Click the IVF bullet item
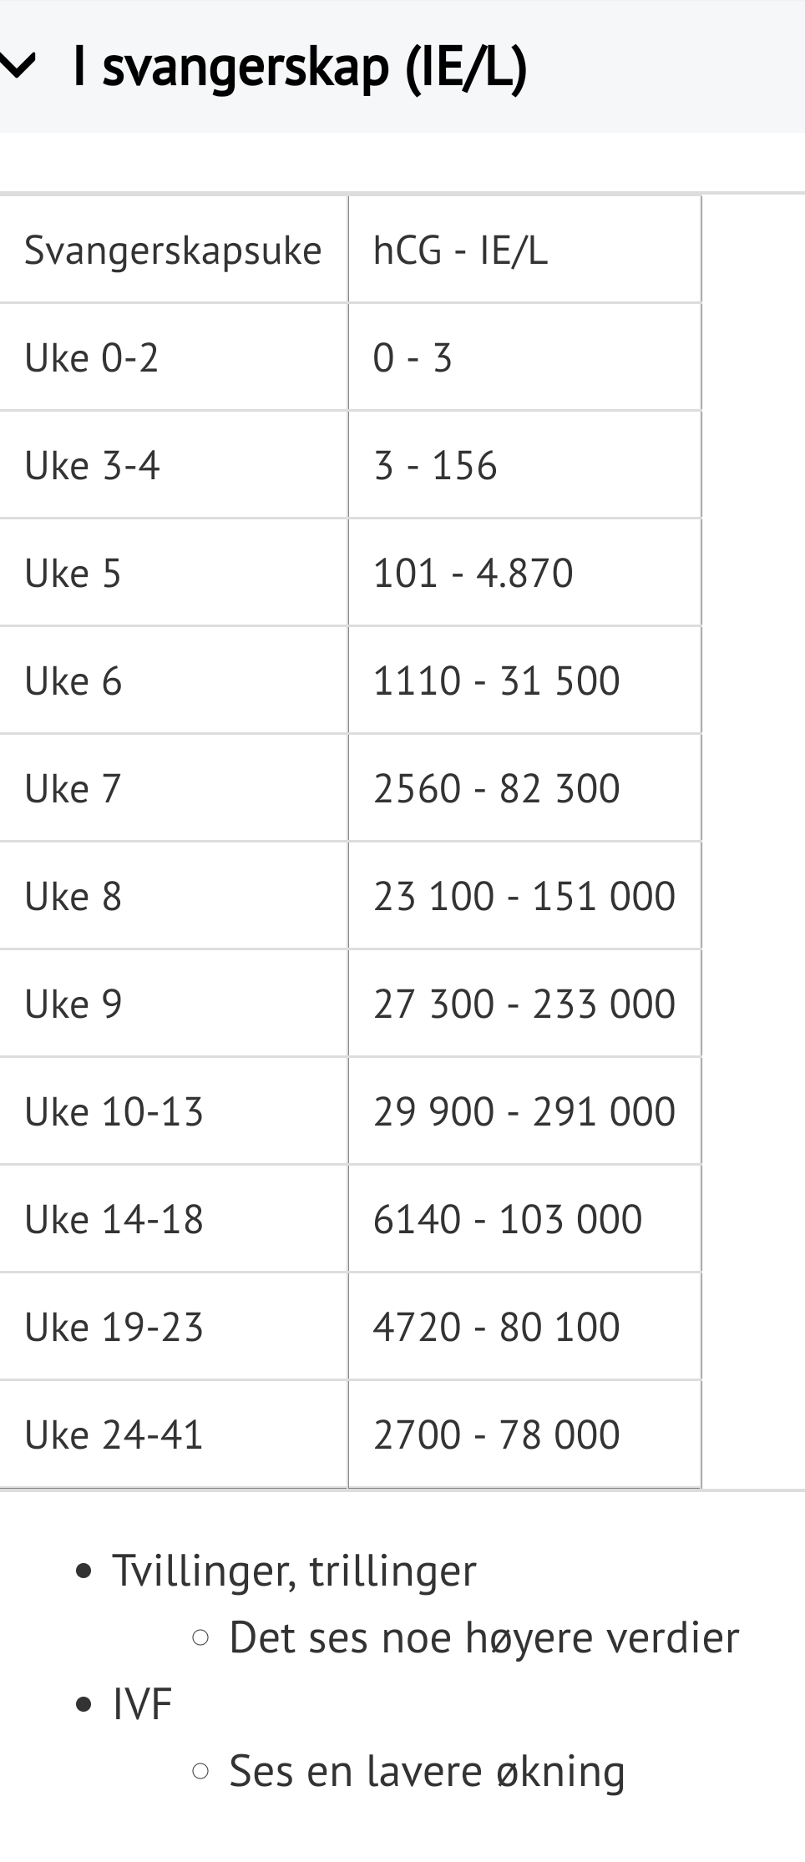The width and height of the screenshot is (805, 1862). 142,1704
